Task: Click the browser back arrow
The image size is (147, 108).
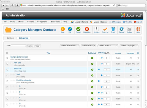Action: (x=4, y=5)
